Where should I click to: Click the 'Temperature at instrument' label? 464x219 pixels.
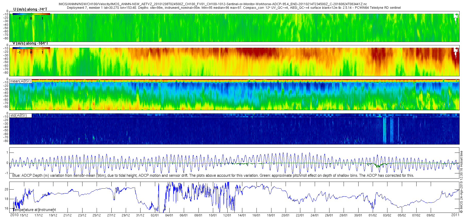[x=34, y=210]
